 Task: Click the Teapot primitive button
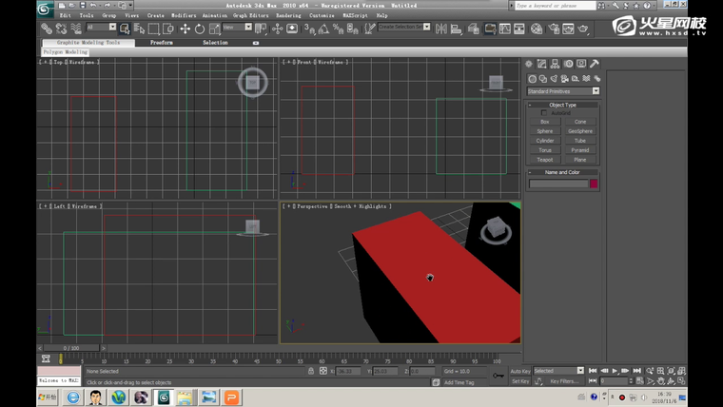click(x=545, y=160)
